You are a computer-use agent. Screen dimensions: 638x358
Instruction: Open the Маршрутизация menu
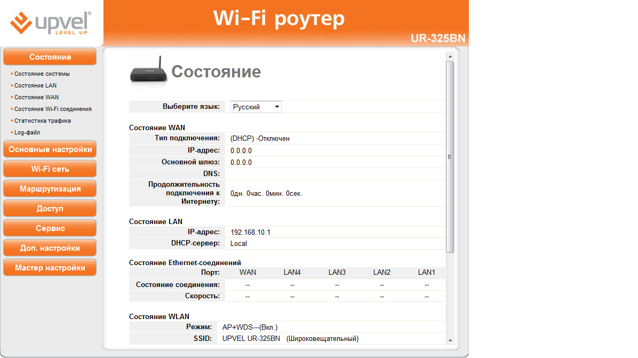50,189
